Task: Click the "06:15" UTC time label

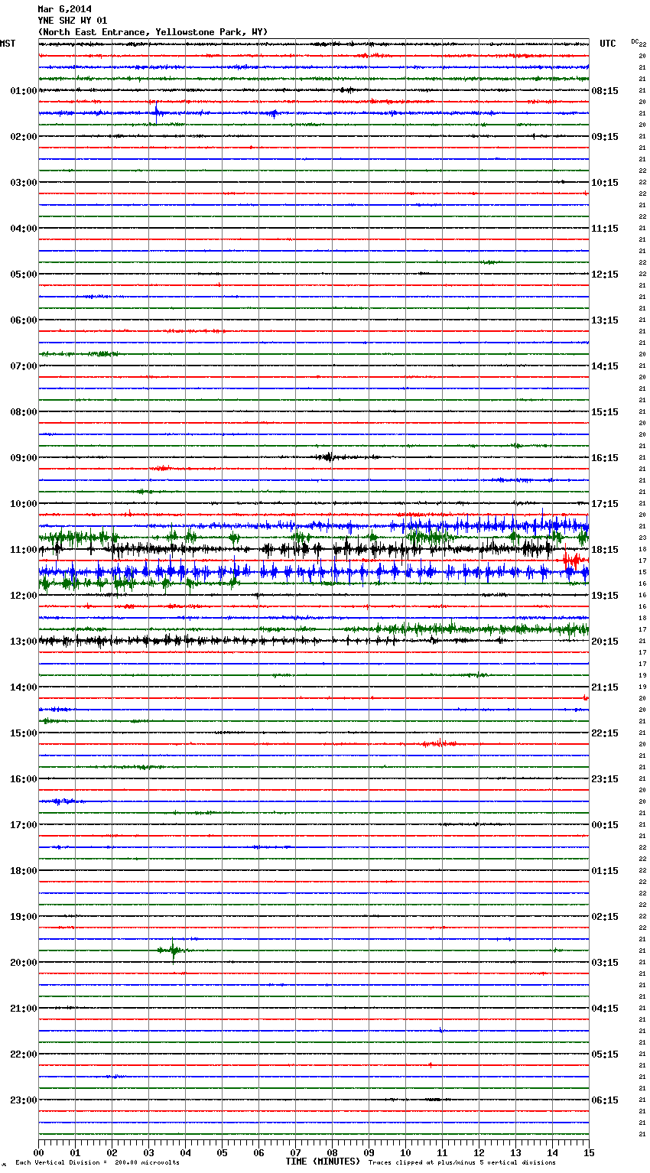Action: pos(605,1100)
